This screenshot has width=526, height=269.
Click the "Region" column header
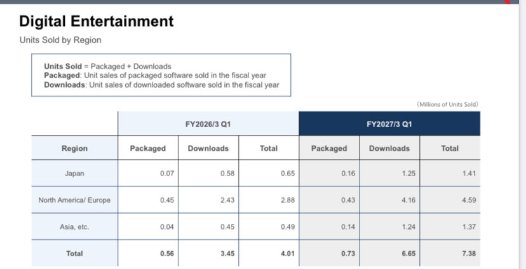pos(74,148)
